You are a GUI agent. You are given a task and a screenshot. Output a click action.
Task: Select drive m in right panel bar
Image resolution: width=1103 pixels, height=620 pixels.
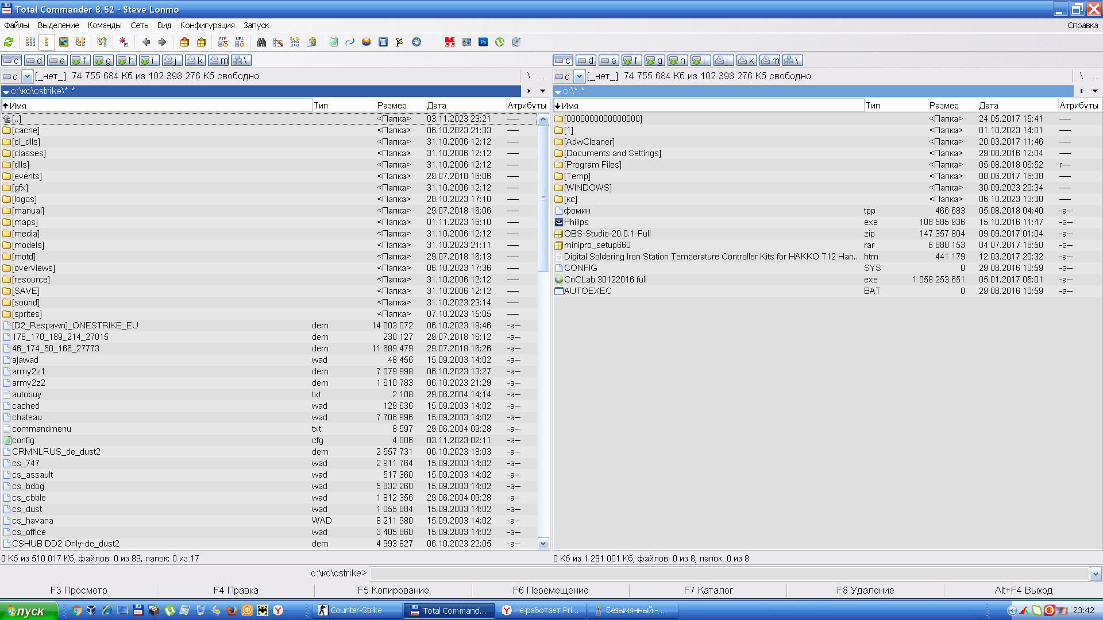770,60
